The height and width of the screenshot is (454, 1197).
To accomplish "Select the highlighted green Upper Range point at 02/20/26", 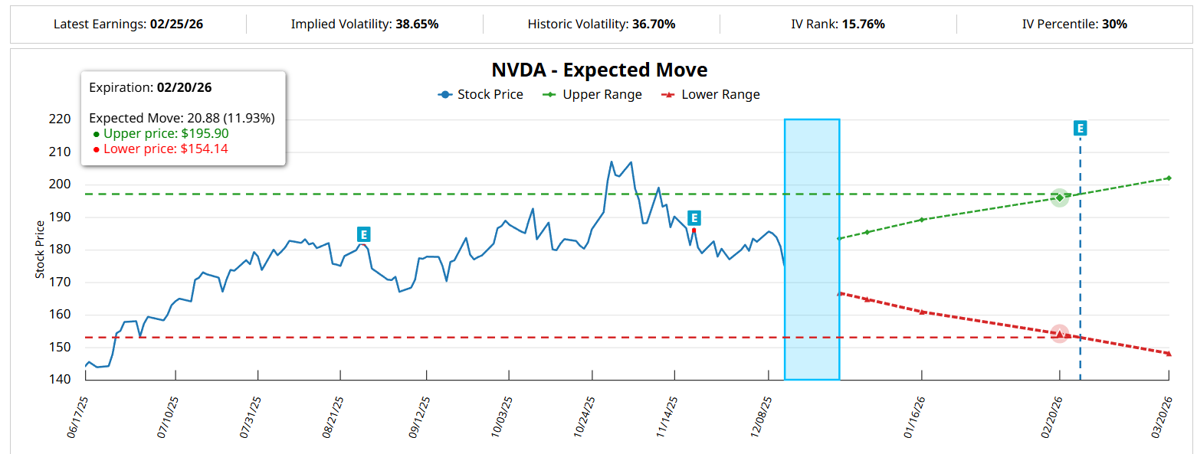I will pyautogui.click(x=1059, y=198).
